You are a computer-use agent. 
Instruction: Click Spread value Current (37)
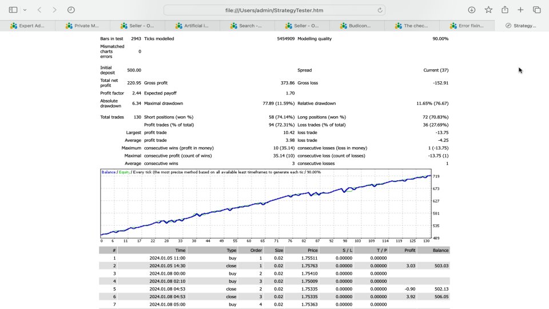(x=436, y=70)
